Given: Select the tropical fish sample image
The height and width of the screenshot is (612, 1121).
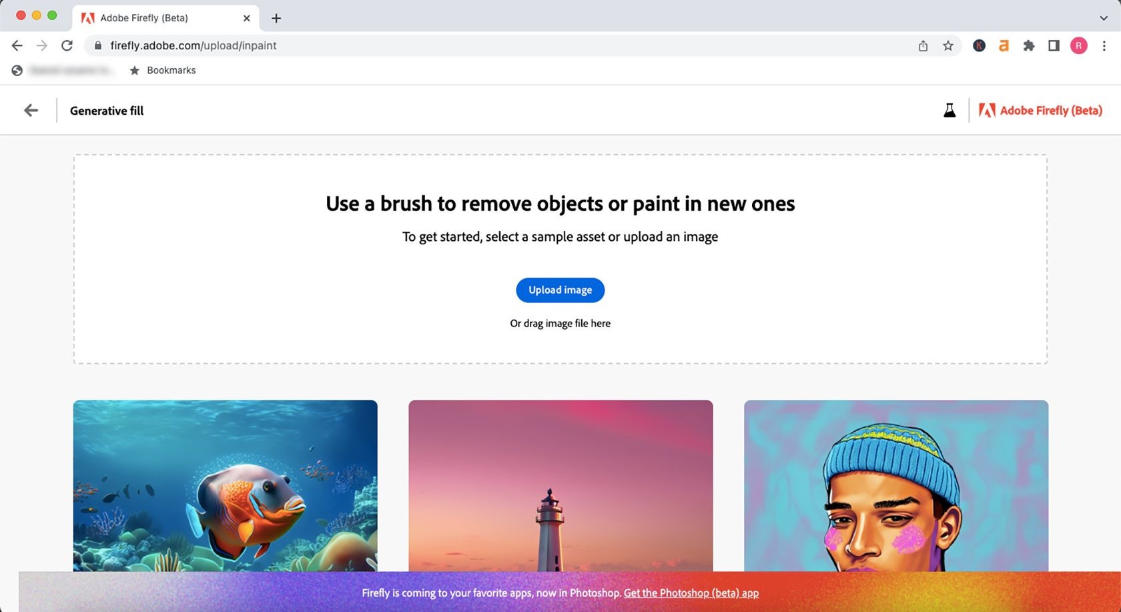Looking at the screenshot, I should point(225,486).
